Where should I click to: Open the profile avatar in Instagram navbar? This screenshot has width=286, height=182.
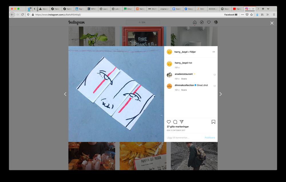(x=216, y=22)
